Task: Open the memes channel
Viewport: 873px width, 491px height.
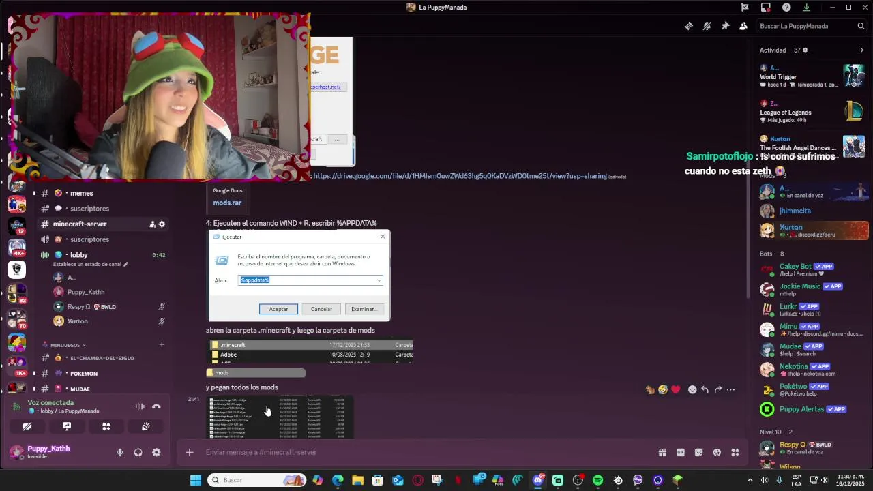Action: pos(102,193)
